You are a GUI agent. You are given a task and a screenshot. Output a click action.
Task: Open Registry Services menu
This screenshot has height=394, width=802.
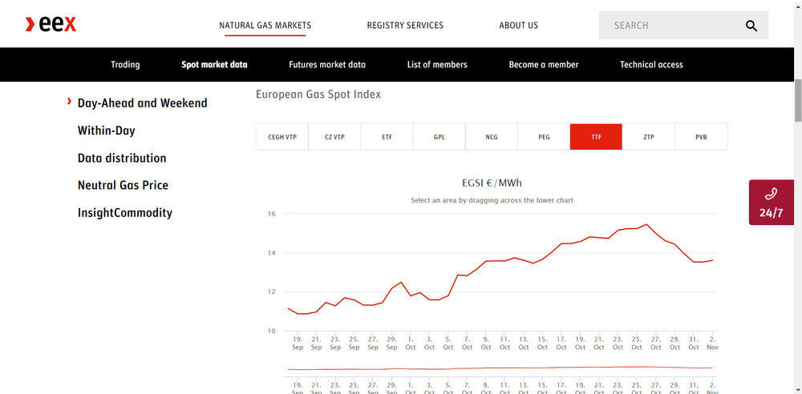tap(405, 26)
